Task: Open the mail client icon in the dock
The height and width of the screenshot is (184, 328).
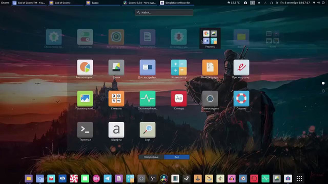Action: click(51, 178)
